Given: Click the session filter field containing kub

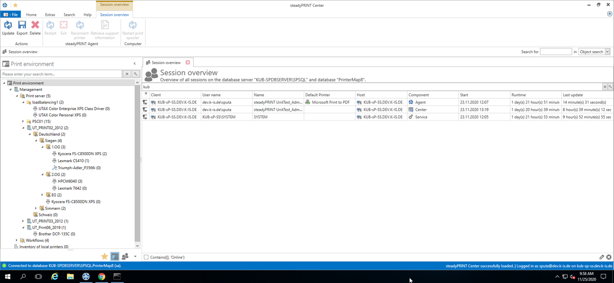Looking at the screenshot, I should (372, 87).
